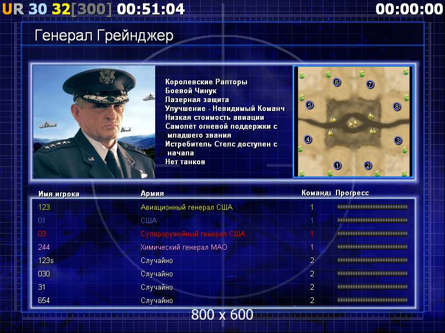The width and height of the screenshot is (445, 333).
Task: Click team number for player 123
Action: click(x=312, y=207)
